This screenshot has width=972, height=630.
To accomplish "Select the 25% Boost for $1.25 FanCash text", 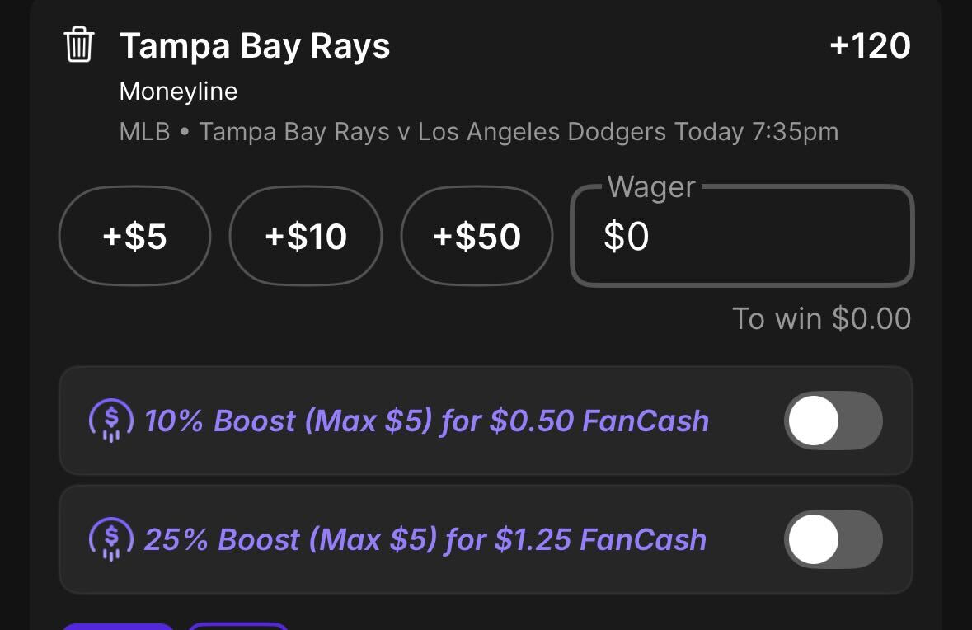I will [425, 539].
